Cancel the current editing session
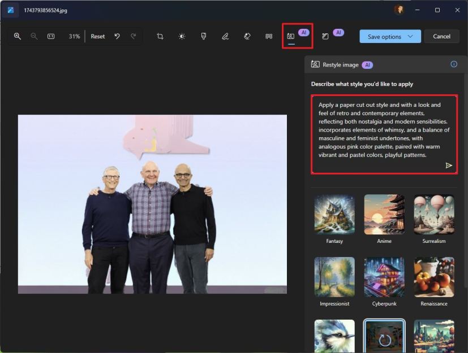The height and width of the screenshot is (353, 468). (x=441, y=36)
